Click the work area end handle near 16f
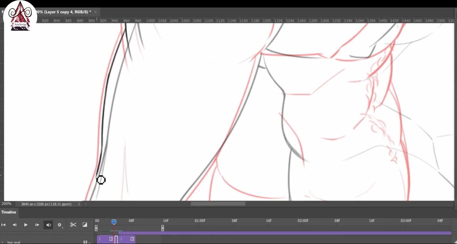Viewport: 457px width, 244px height. [x=162, y=228]
